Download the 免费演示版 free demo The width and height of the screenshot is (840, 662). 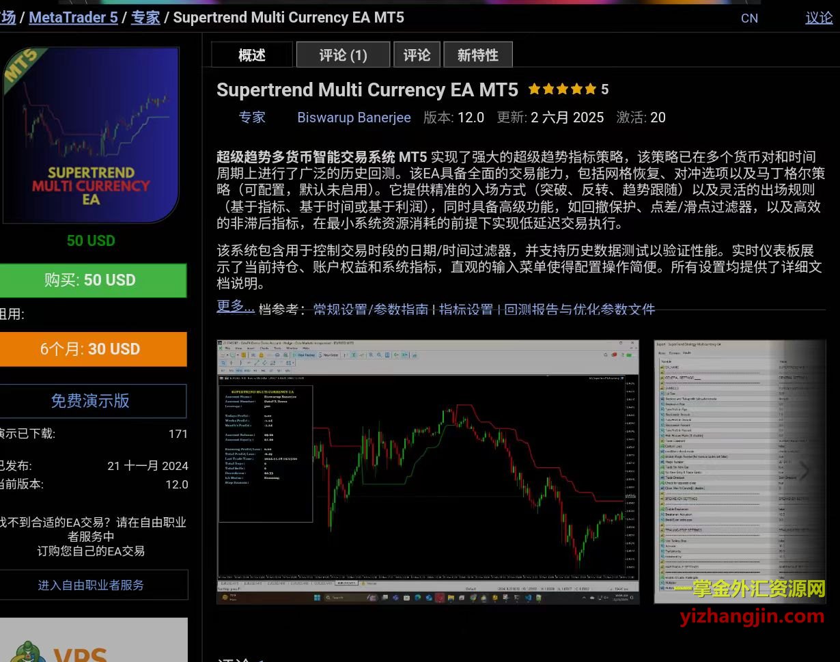[x=92, y=401]
